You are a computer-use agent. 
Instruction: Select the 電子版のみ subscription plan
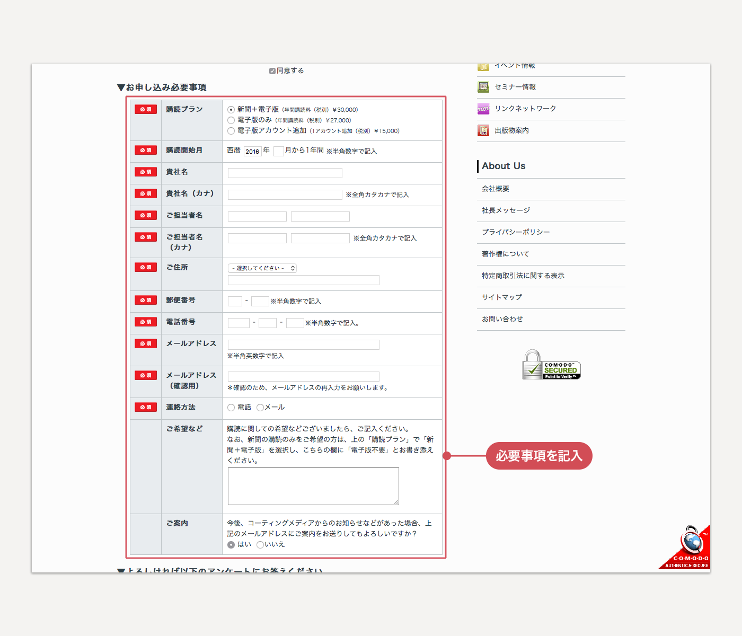tap(231, 120)
